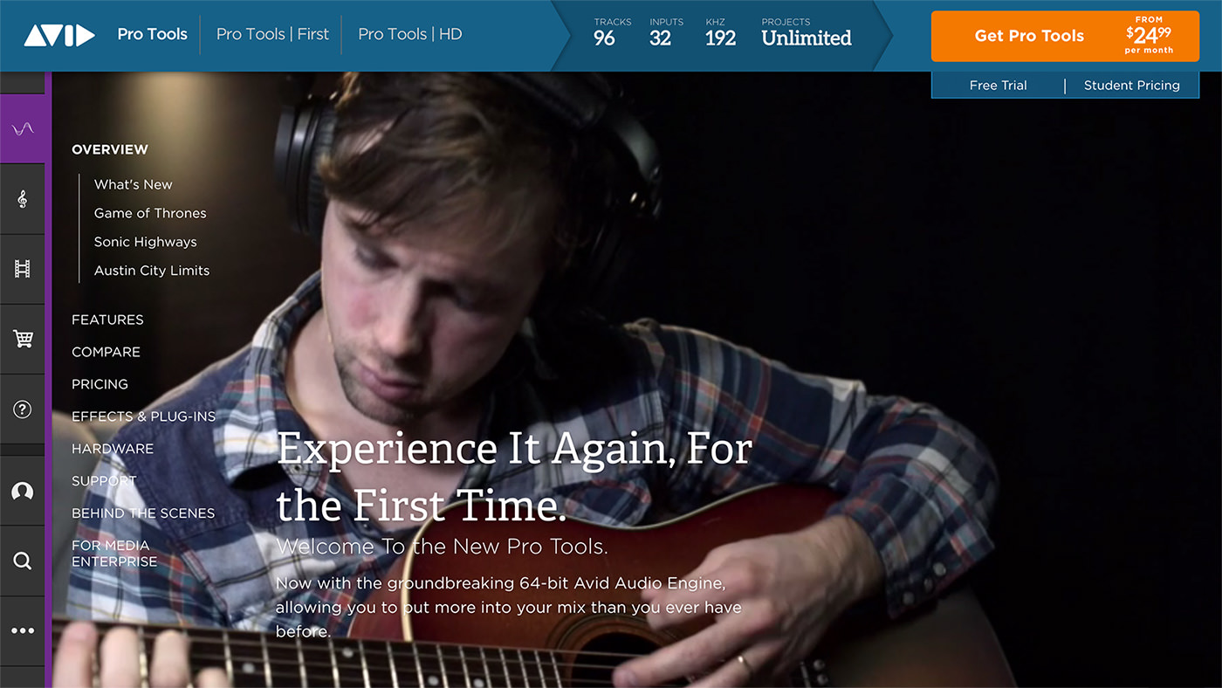Select the audio waveform sidebar icon
Screen dimensions: 1222x688
click(23, 128)
